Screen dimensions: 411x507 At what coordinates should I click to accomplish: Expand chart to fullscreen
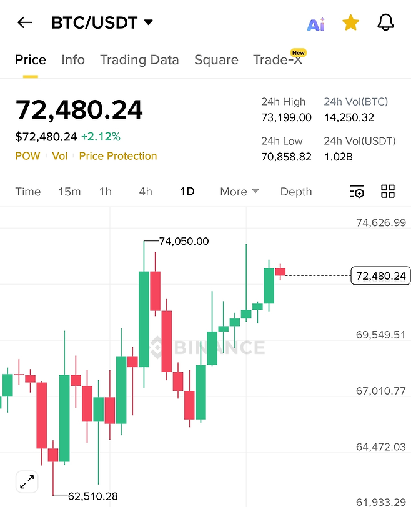coord(27,481)
